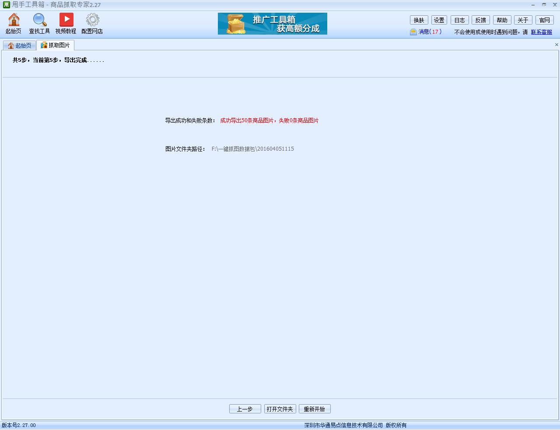Open the 换肤 skin changer

click(419, 20)
